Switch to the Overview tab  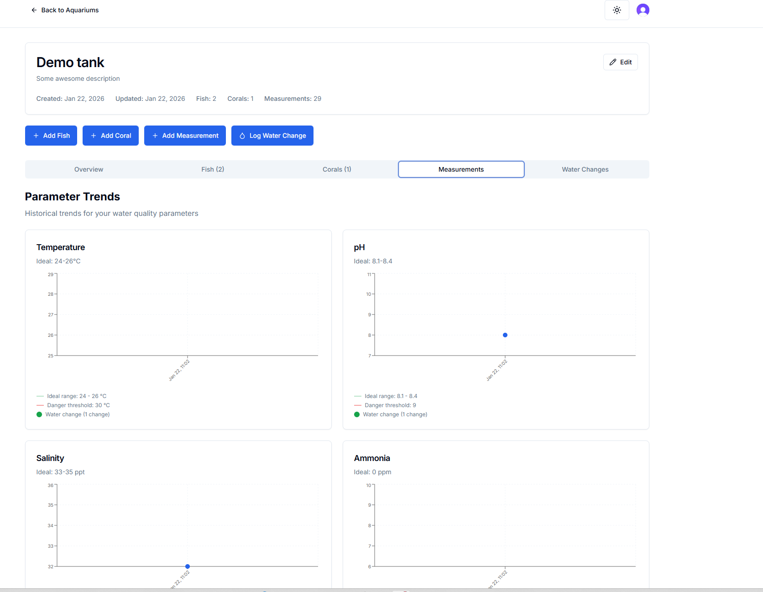point(89,169)
